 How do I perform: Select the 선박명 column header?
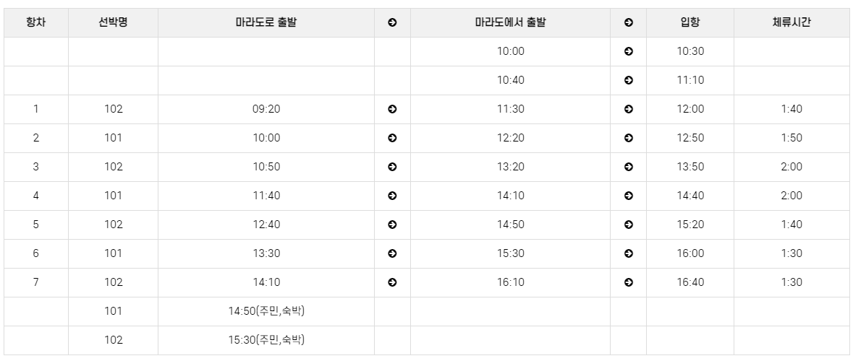[x=113, y=23]
